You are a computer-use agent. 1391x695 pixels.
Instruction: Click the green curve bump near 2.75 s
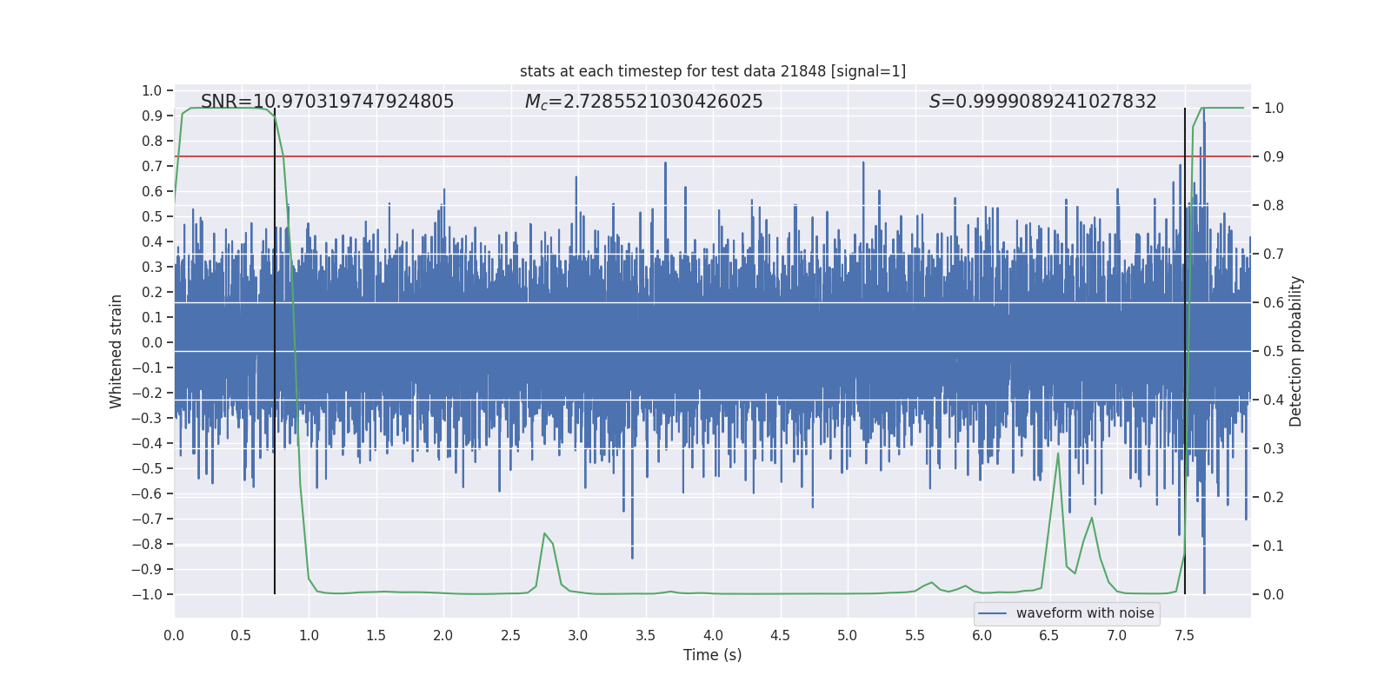[544, 533]
